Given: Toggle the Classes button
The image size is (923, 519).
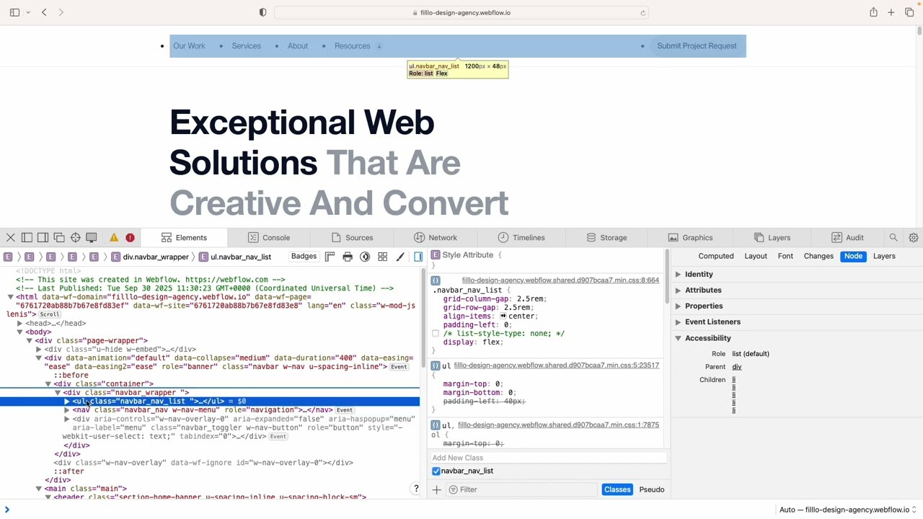Looking at the screenshot, I should coord(617,489).
